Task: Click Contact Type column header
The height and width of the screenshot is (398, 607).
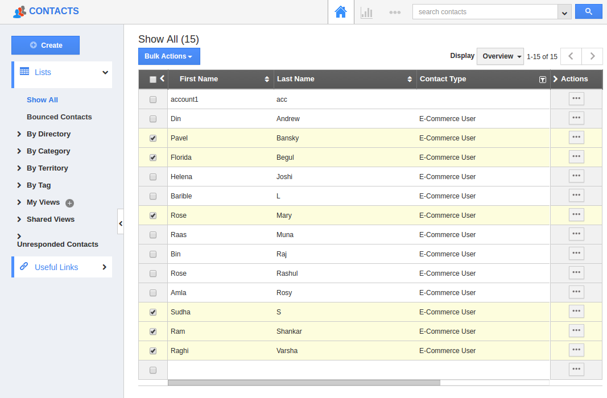Action: (x=443, y=79)
